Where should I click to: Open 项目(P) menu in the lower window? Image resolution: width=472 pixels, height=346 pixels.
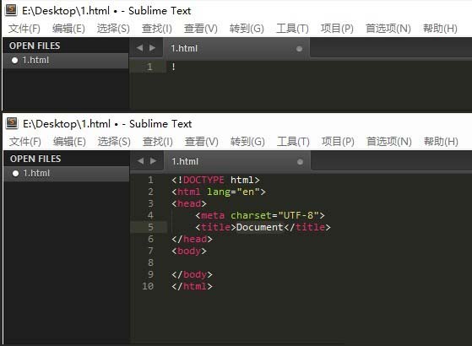pos(338,142)
